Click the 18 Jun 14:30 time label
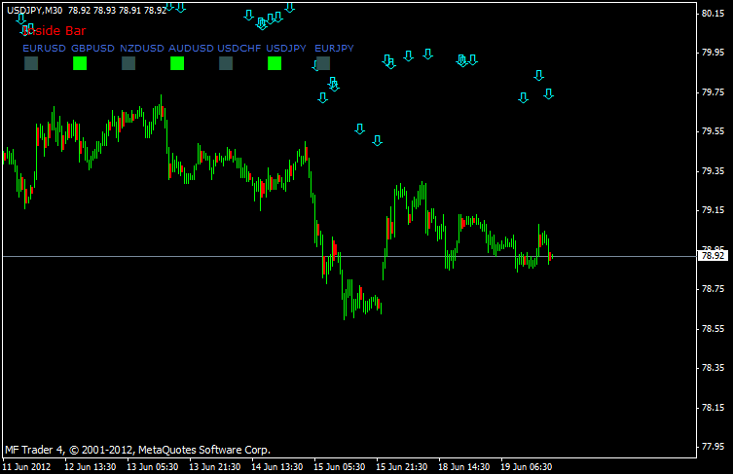Screen dimensions: 733x474 pyautogui.click(x=463, y=466)
